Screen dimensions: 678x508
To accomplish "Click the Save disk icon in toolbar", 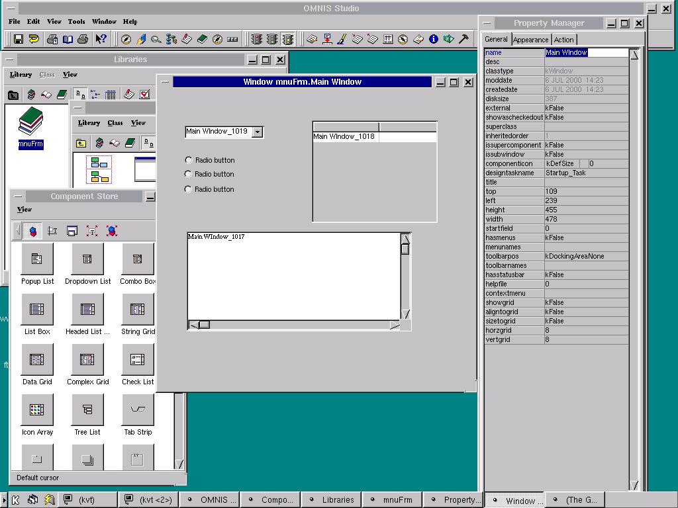I will coord(19,40).
